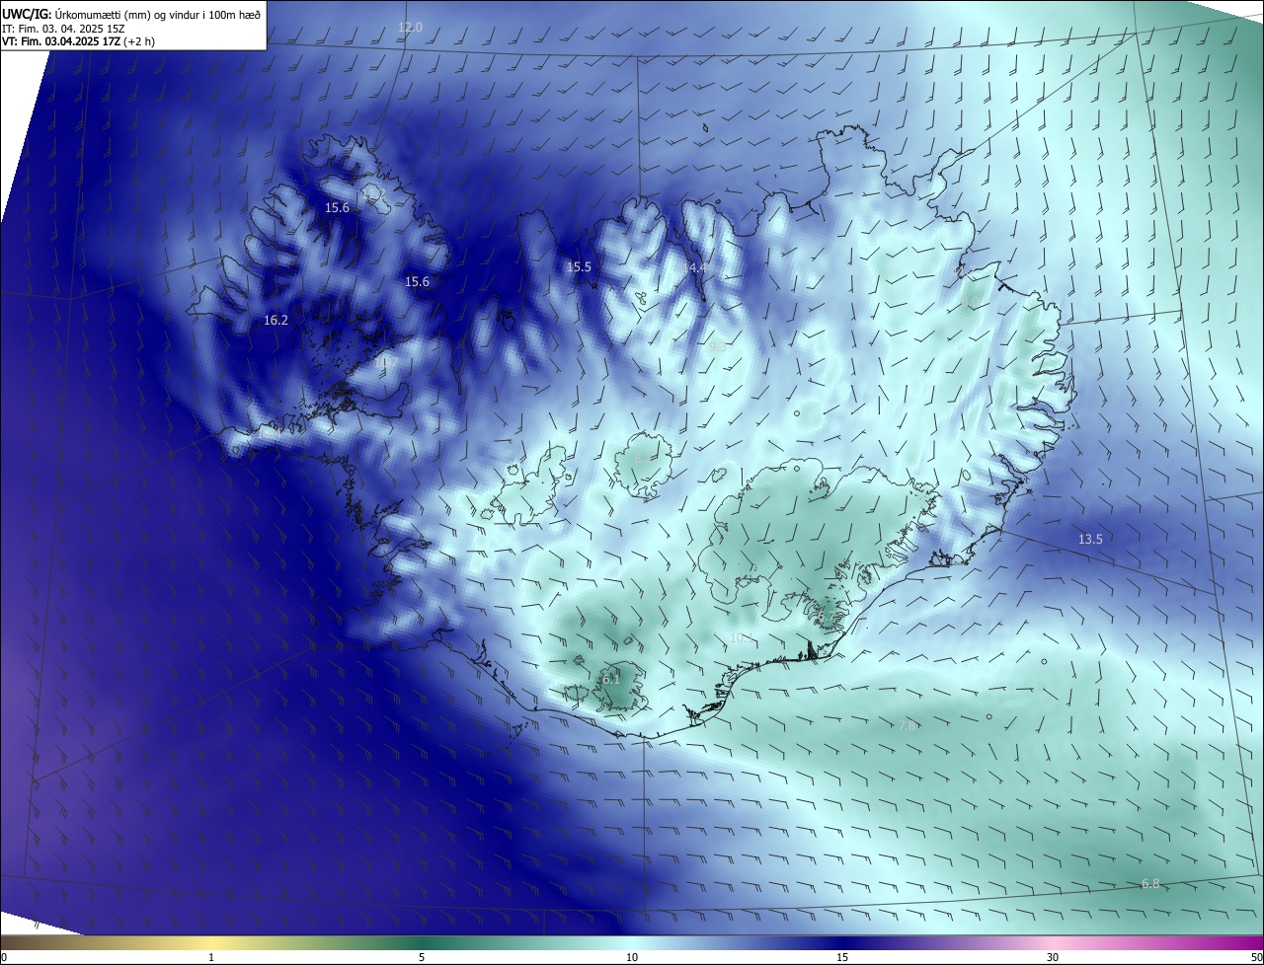Click the 0 label on the color scale
Screen dimensions: 1264x965
(x=4, y=957)
